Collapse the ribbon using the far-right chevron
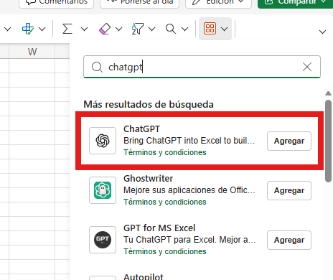Screen dimensions: 333x280 pyautogui.click(x=323, y=32)
